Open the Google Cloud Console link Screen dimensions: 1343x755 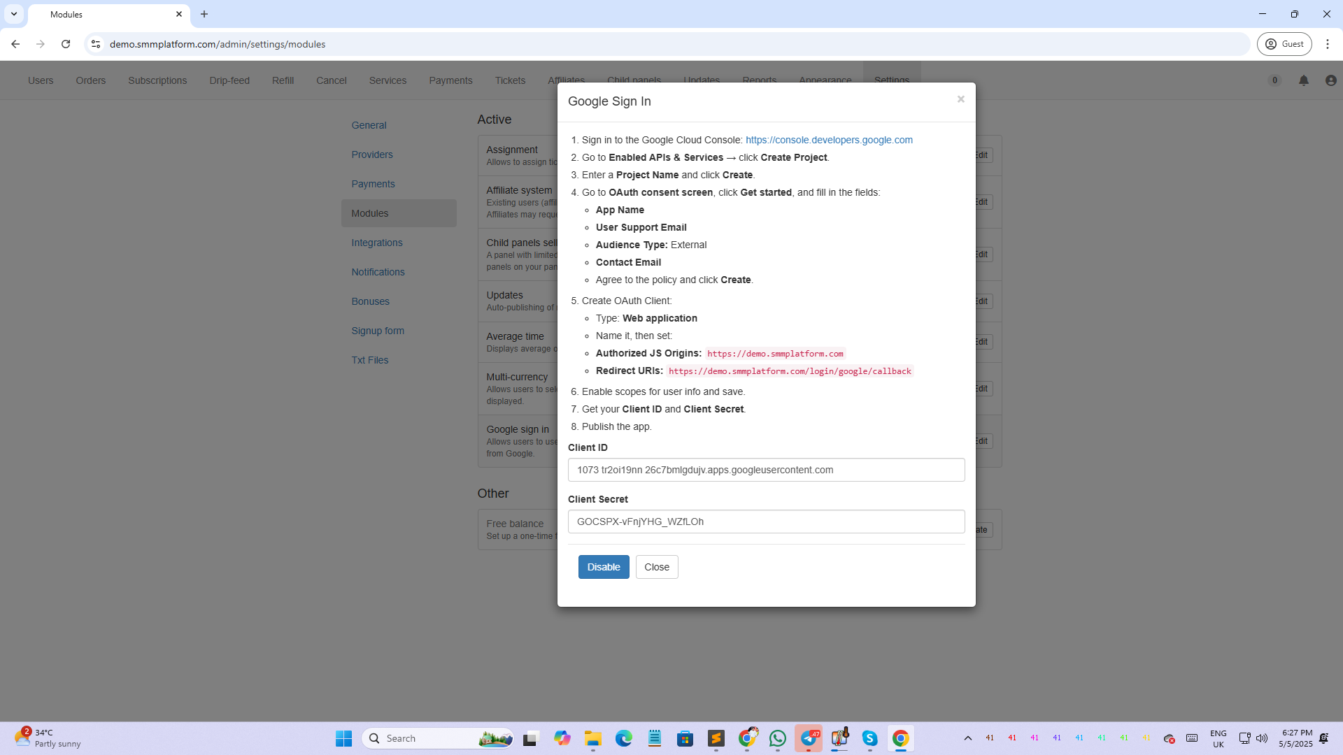(x=828, y=140)
